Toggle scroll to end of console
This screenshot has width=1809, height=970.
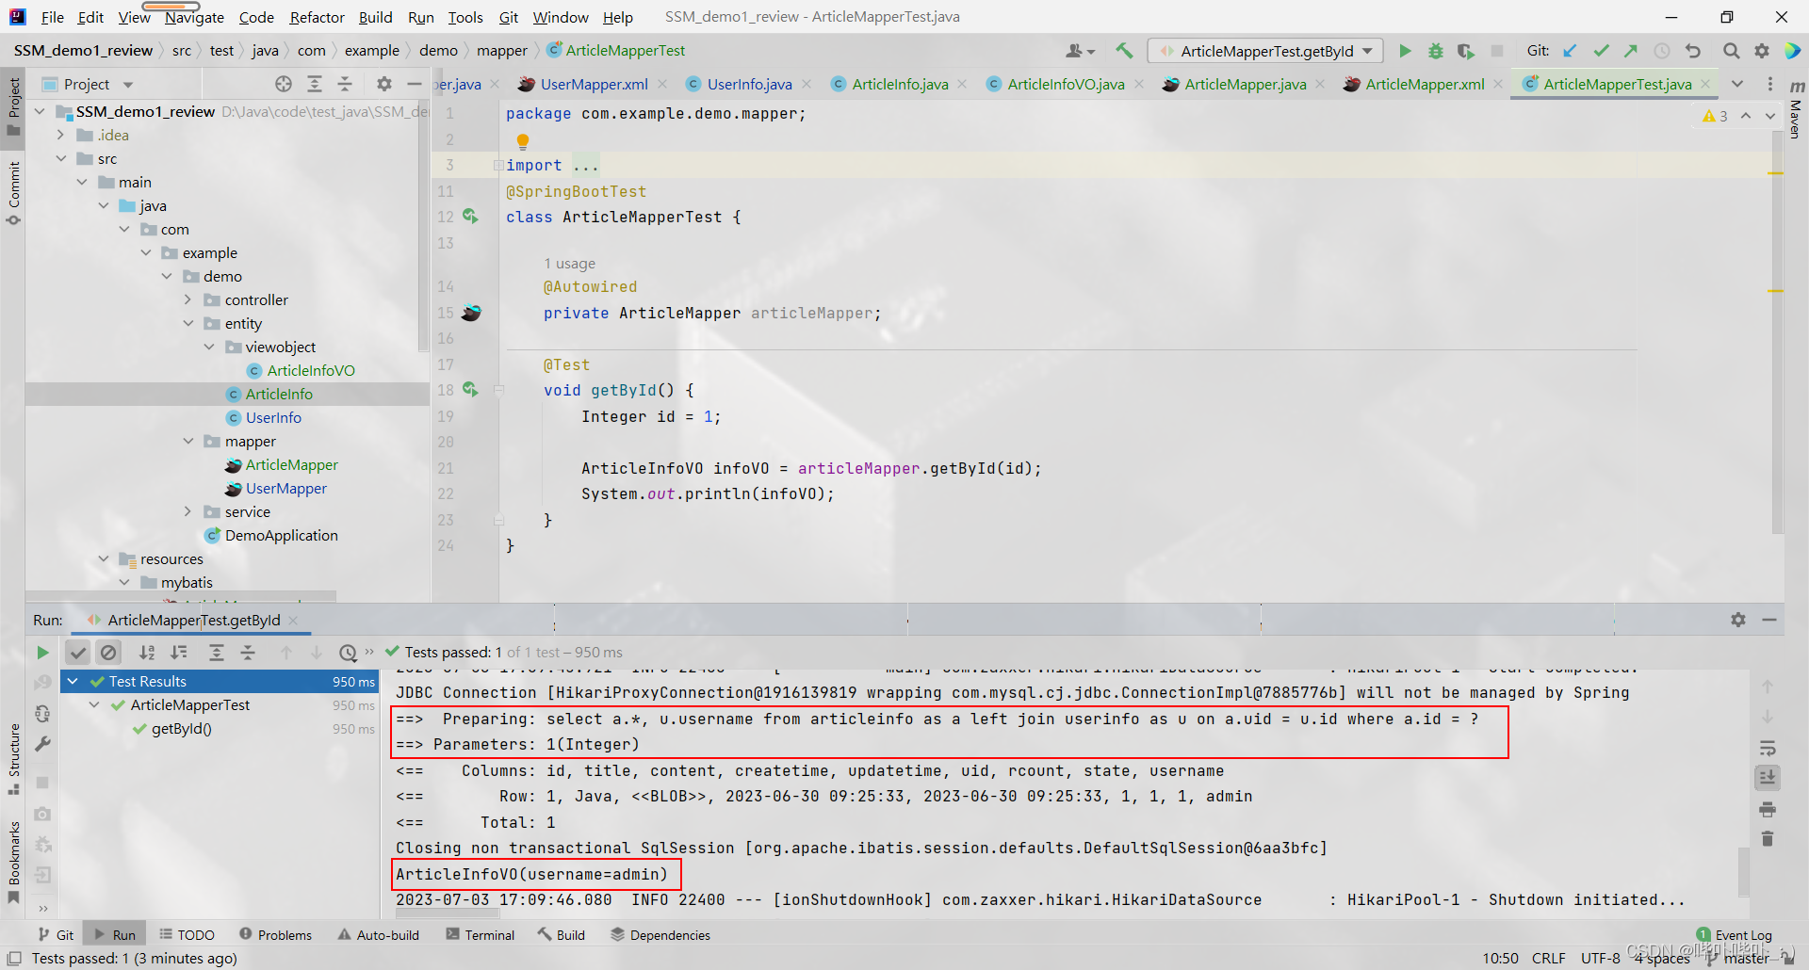point(1768,778)
